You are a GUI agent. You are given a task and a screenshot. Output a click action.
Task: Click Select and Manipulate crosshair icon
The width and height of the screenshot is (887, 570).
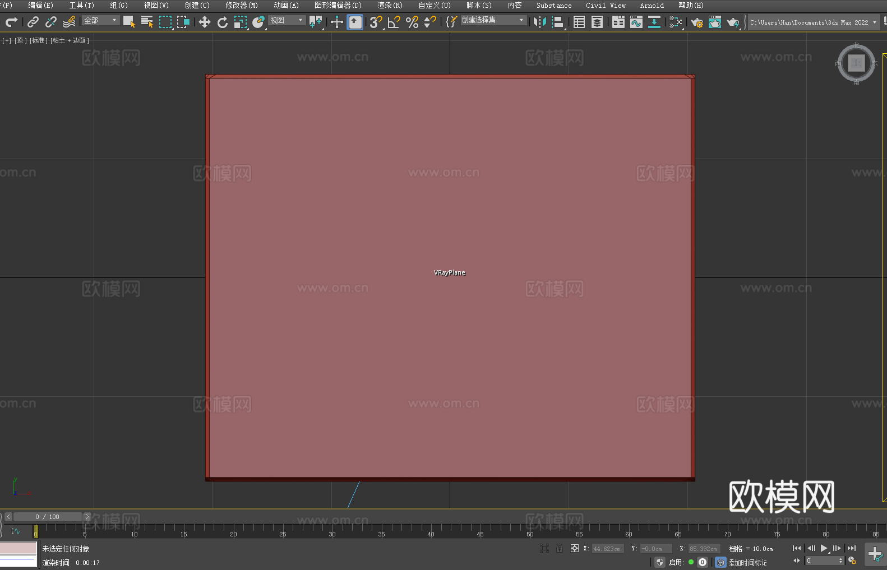pos(336,22)
